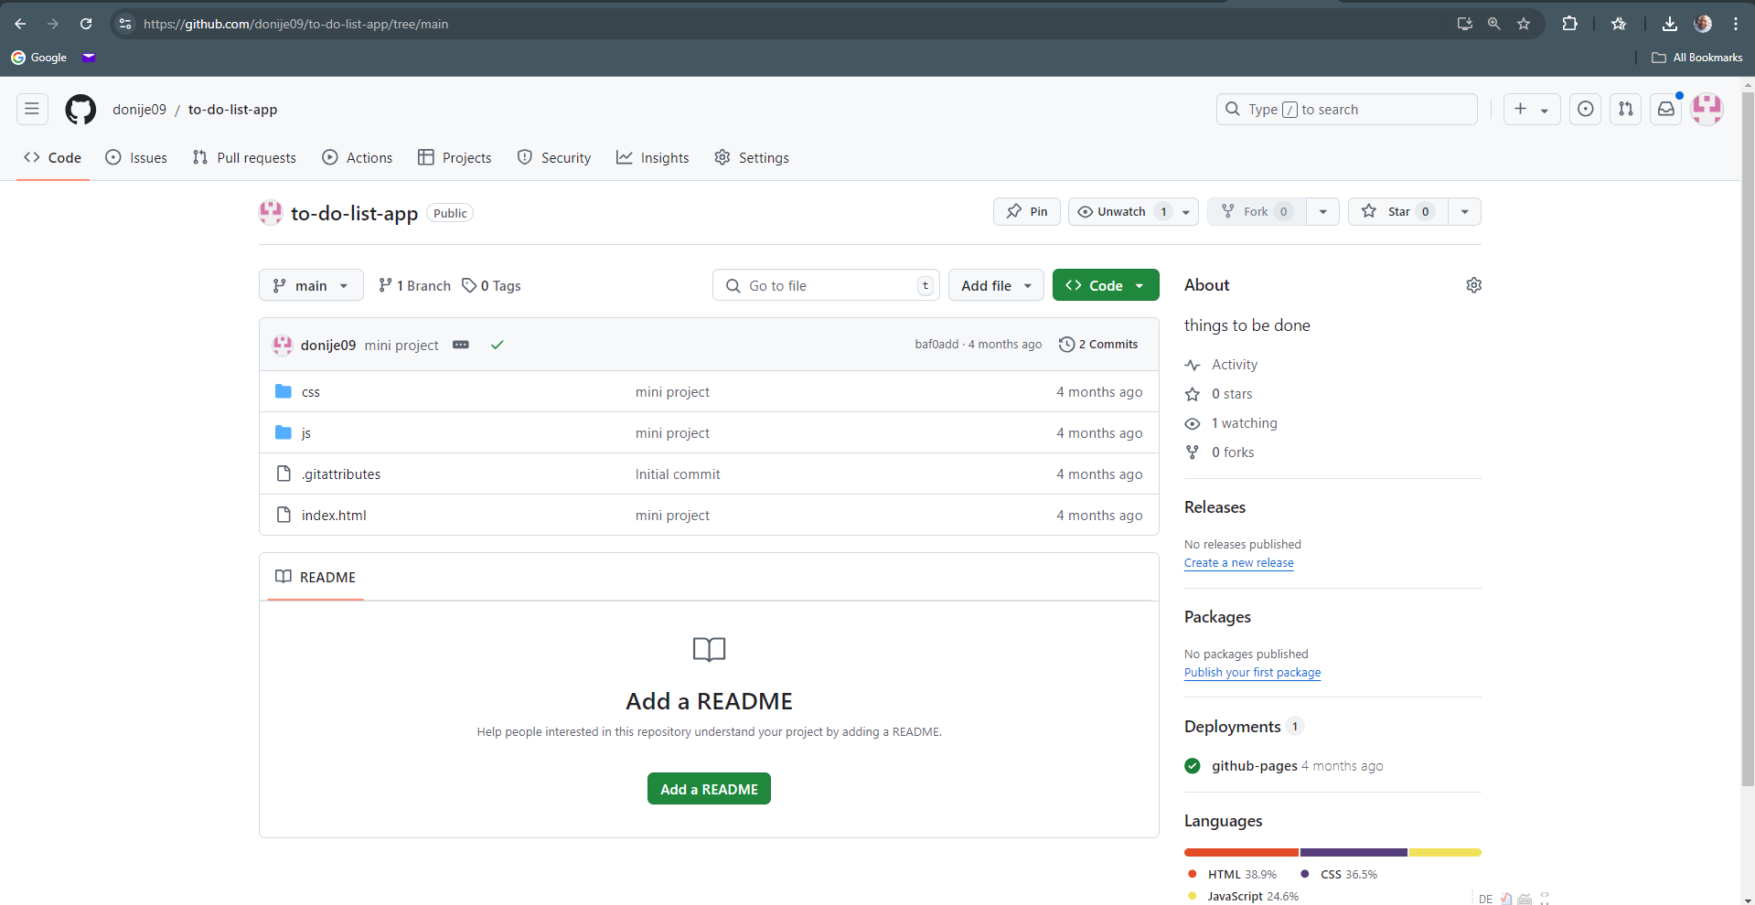Screen dimensions: 1755x905
Task: Open the .gitattributes file
Action: coord(341,474)
